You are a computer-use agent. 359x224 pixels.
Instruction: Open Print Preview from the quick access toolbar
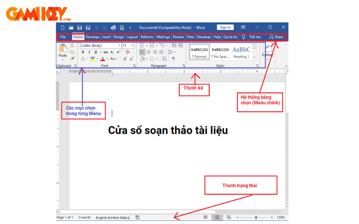122,28
